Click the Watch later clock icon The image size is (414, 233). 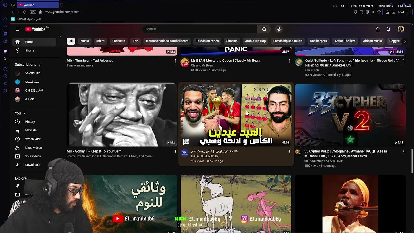[x=17, y=139]
